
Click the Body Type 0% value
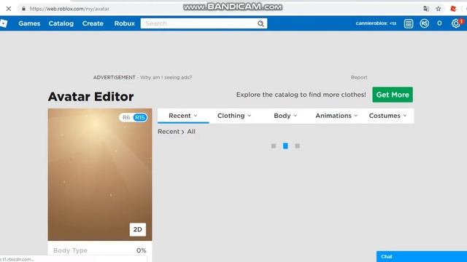coord(141,250)
